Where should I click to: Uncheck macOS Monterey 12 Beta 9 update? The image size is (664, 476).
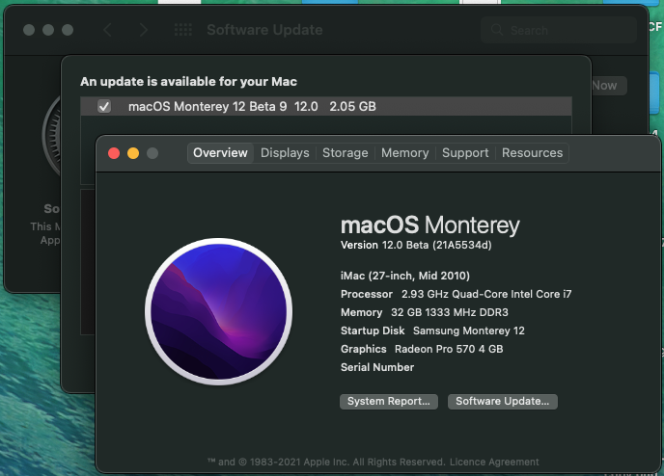click(104, 107)
